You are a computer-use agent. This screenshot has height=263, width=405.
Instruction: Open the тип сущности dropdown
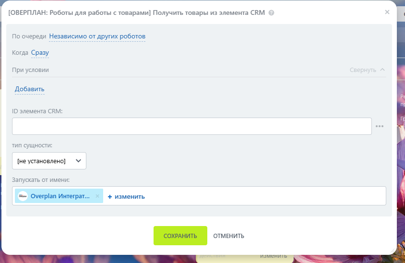[49, 161]
